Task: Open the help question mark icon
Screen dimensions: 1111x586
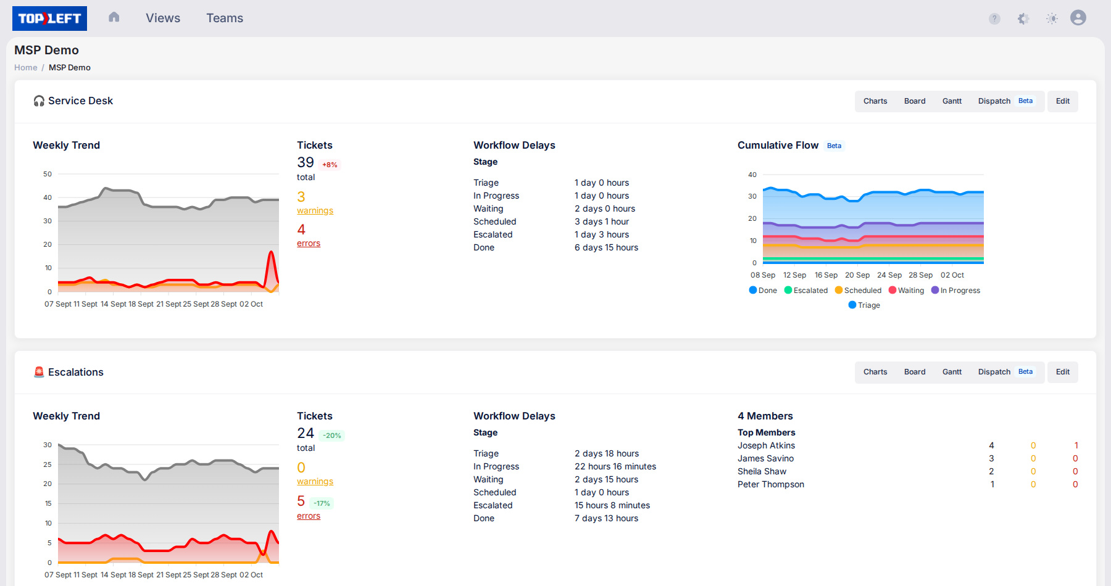Action: [x=994, y=19]
